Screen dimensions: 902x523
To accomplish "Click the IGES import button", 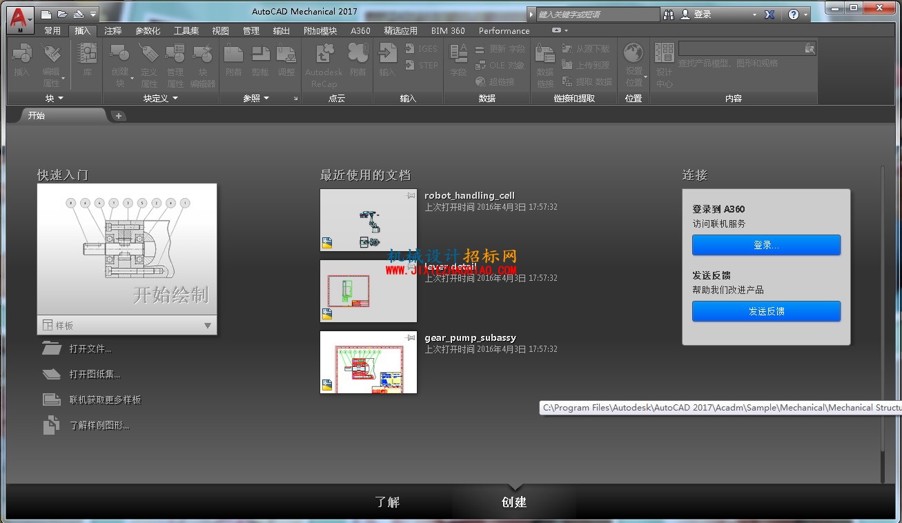I will (421, 49).
